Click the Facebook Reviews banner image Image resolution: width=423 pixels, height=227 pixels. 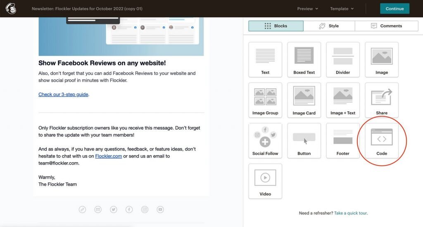pyautogui.click(x=121, y=36)
